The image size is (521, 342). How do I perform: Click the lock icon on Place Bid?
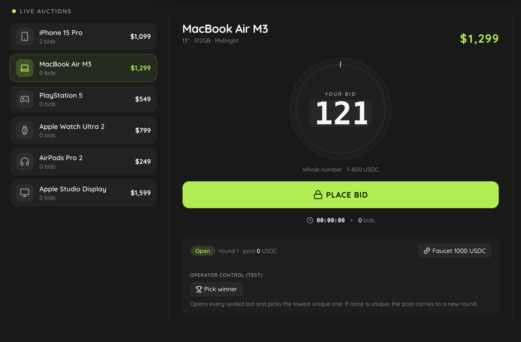(318, 195)
